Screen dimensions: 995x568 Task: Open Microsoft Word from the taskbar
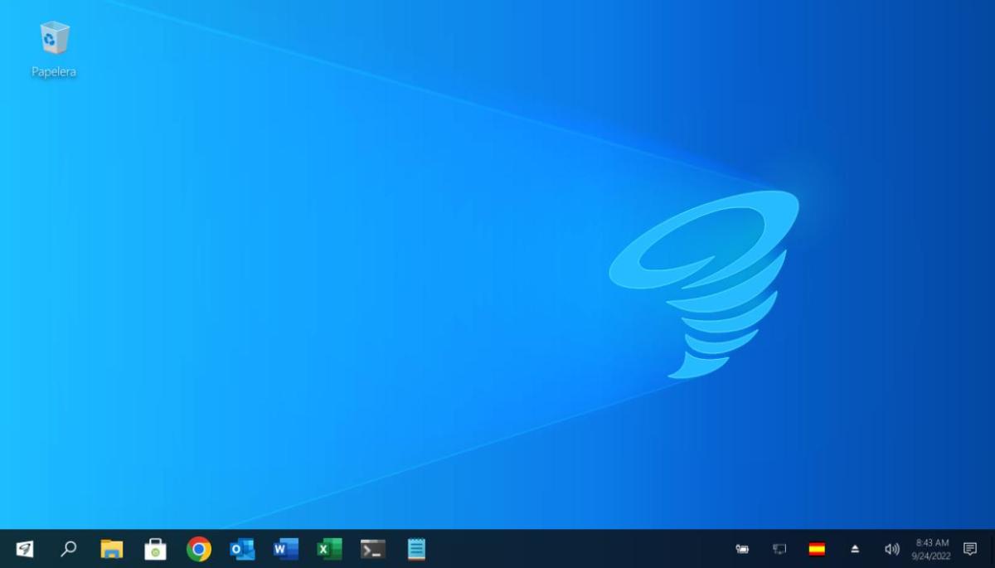coord(286,549)
